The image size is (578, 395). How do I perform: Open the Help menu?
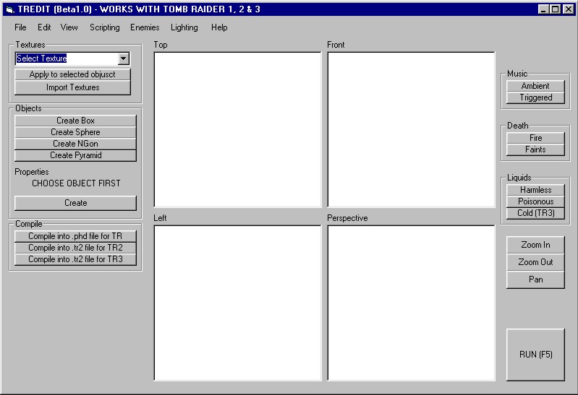(x=219, y=27)
